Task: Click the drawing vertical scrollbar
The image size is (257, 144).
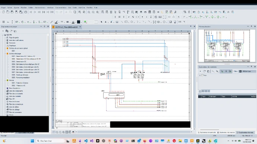Action: click(194, 80)
